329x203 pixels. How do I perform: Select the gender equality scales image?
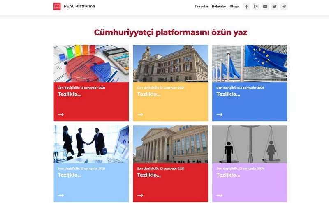(x=250, y=144)
